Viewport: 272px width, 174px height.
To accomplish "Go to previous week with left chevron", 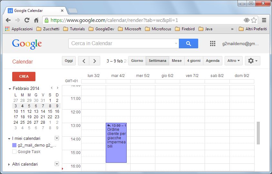I will pos(83,61).
